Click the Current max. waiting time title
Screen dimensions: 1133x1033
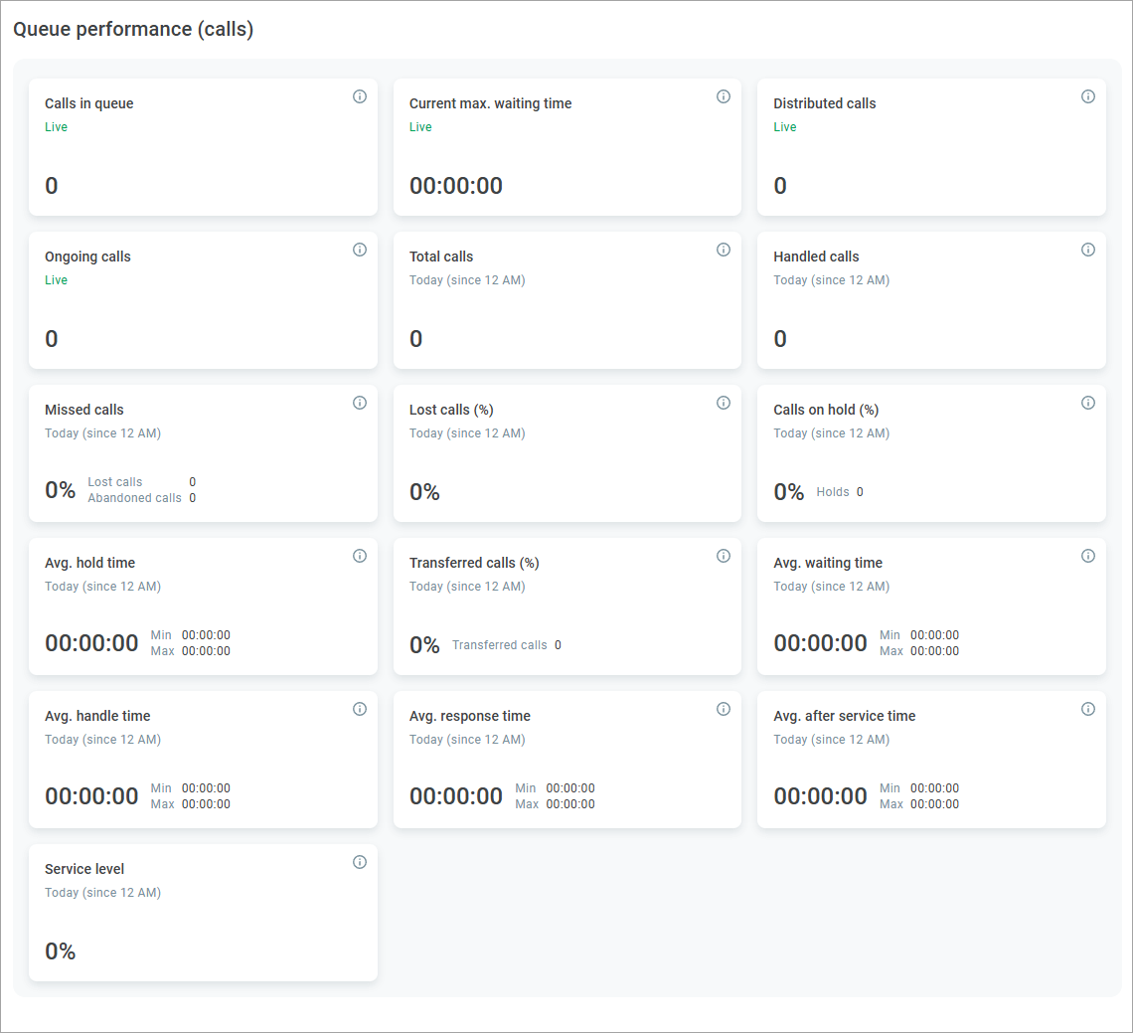point(490,103)
